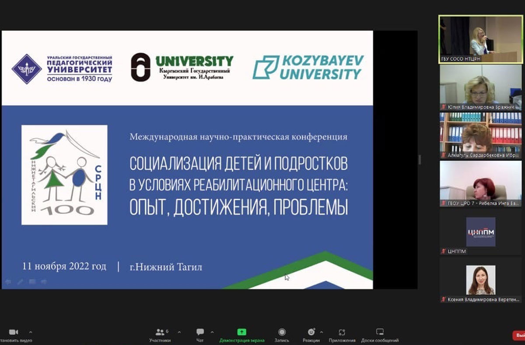Select Юлия Владимировна Бражник video tile
Viewport: 525px width, 345px height.
click(x=480, y=87)
